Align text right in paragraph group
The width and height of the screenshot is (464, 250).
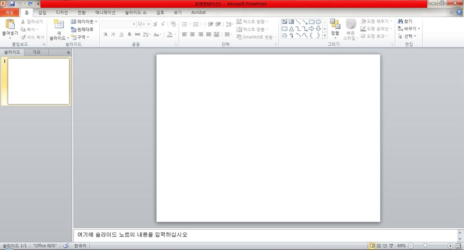[x=200, y=34]
